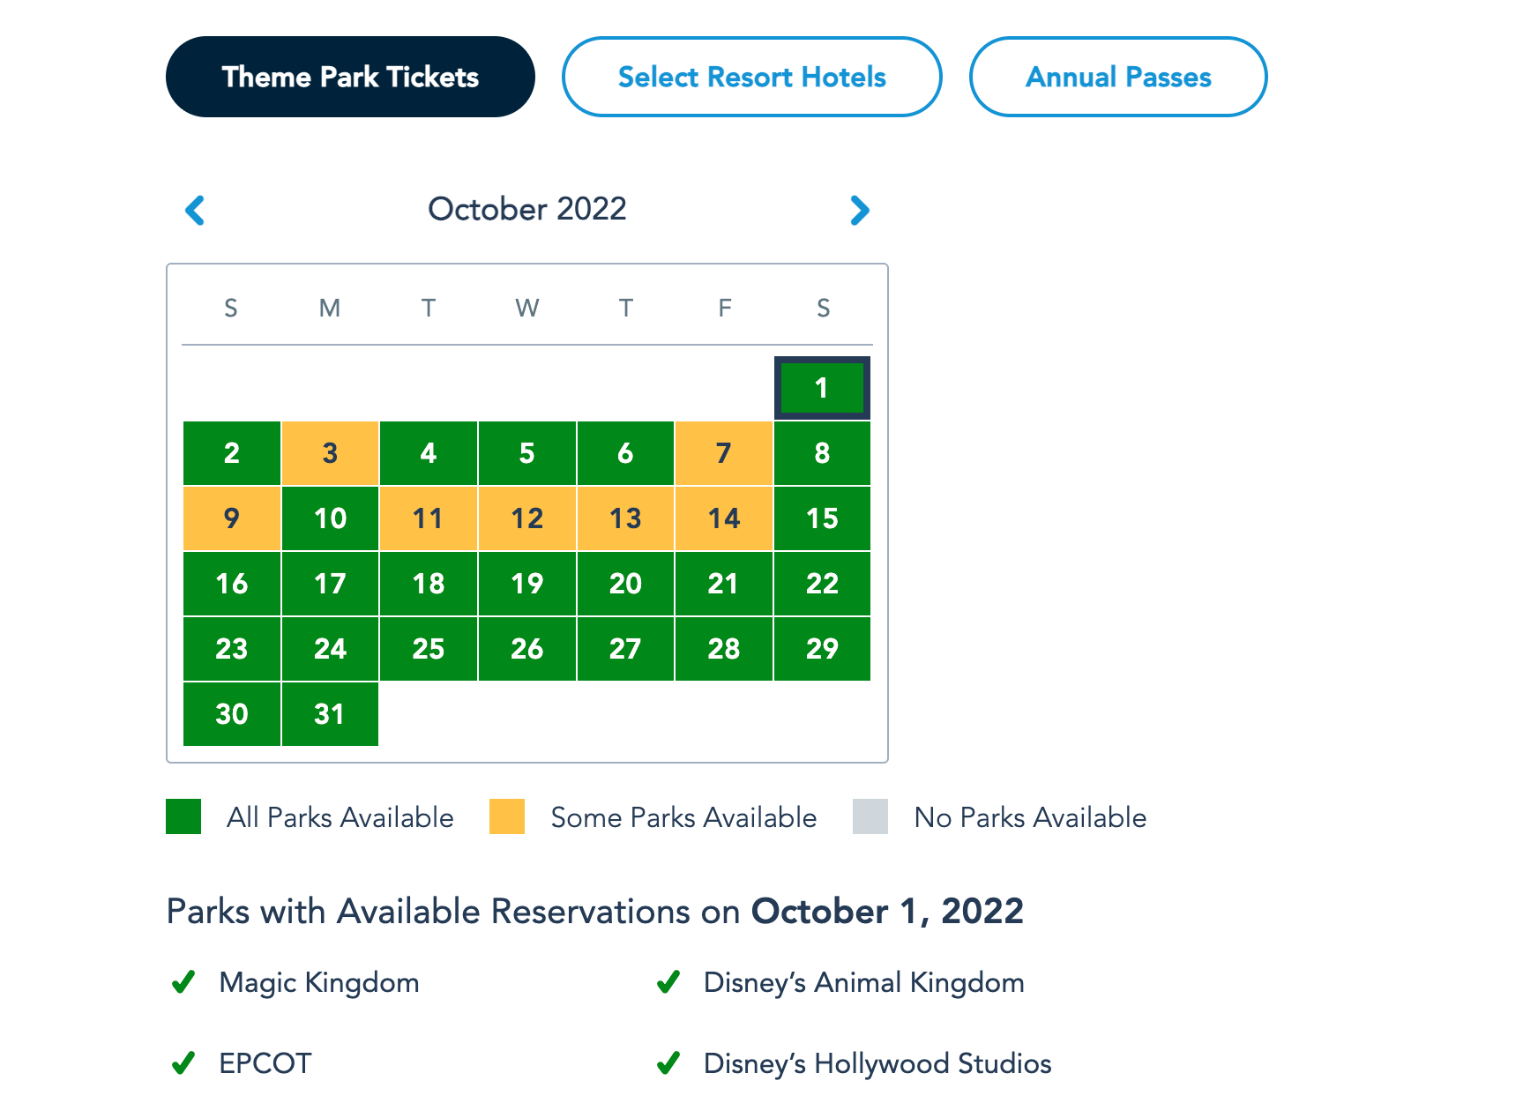Choose October 14 on the calendar

click(x=723, y=518)
